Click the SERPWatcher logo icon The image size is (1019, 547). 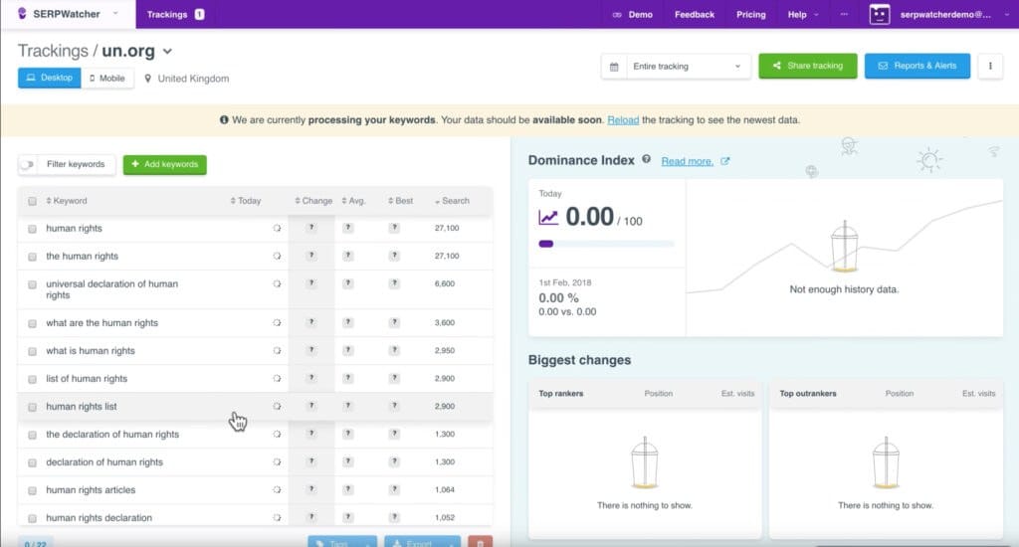[x=22, y=14]
